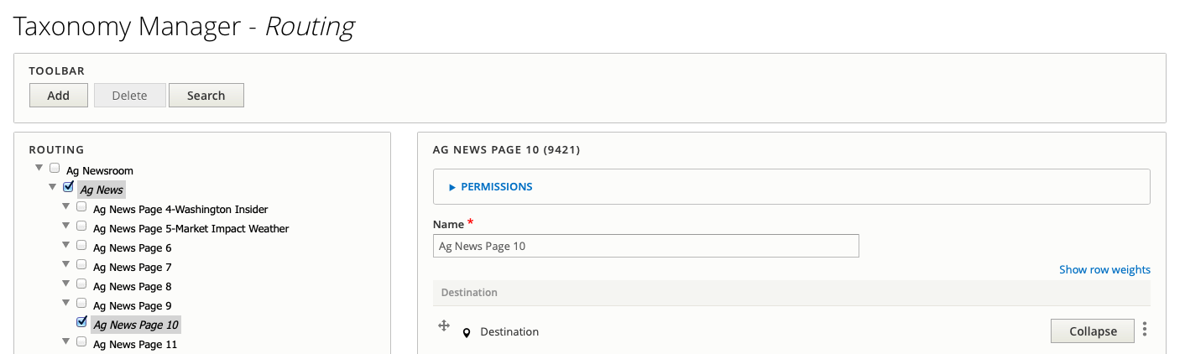Select Ag News Page 5-Market Impact Weather

191,228
